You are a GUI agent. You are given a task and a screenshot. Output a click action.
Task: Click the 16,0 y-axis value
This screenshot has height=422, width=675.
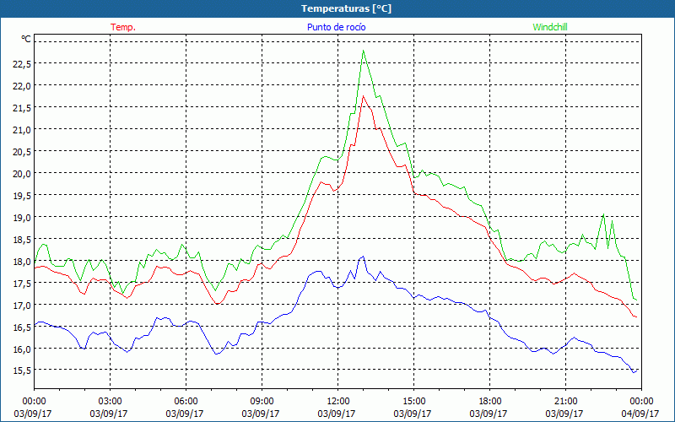pyautogui.click(x=22, y=349)
